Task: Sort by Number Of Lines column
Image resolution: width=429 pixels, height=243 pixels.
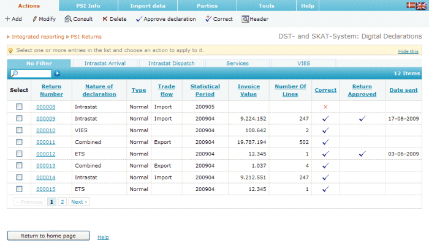Action: pos(290,90)
